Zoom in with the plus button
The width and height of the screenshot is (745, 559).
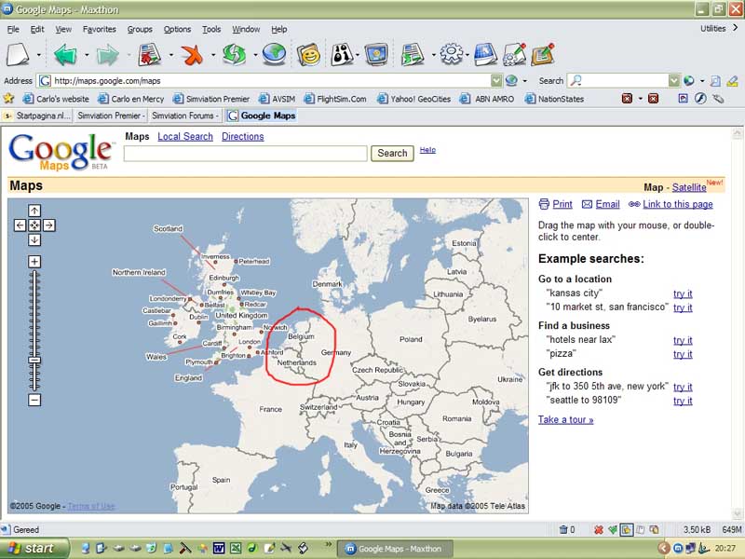point(34,262)
